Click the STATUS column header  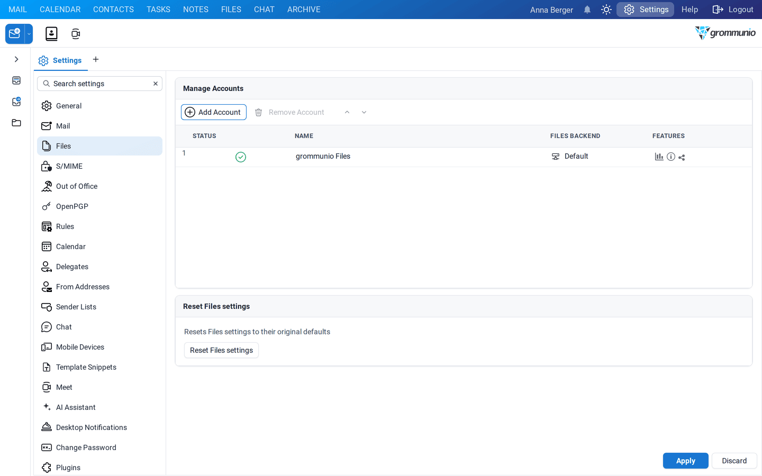pos(204,136)
